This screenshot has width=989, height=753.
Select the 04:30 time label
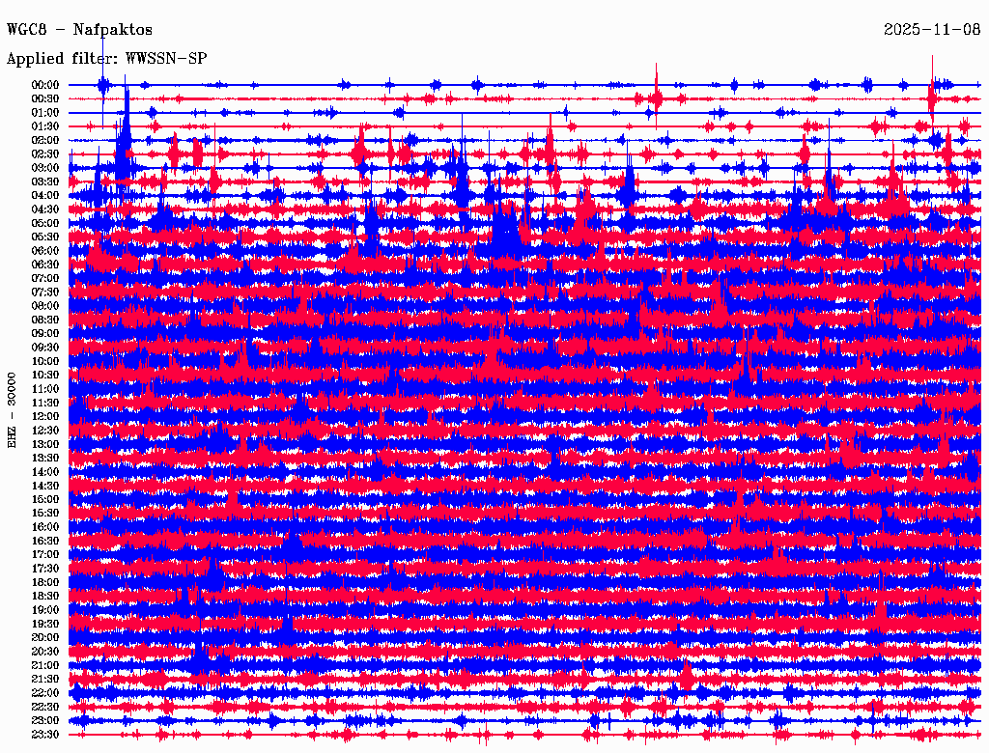tap(45, 209)
